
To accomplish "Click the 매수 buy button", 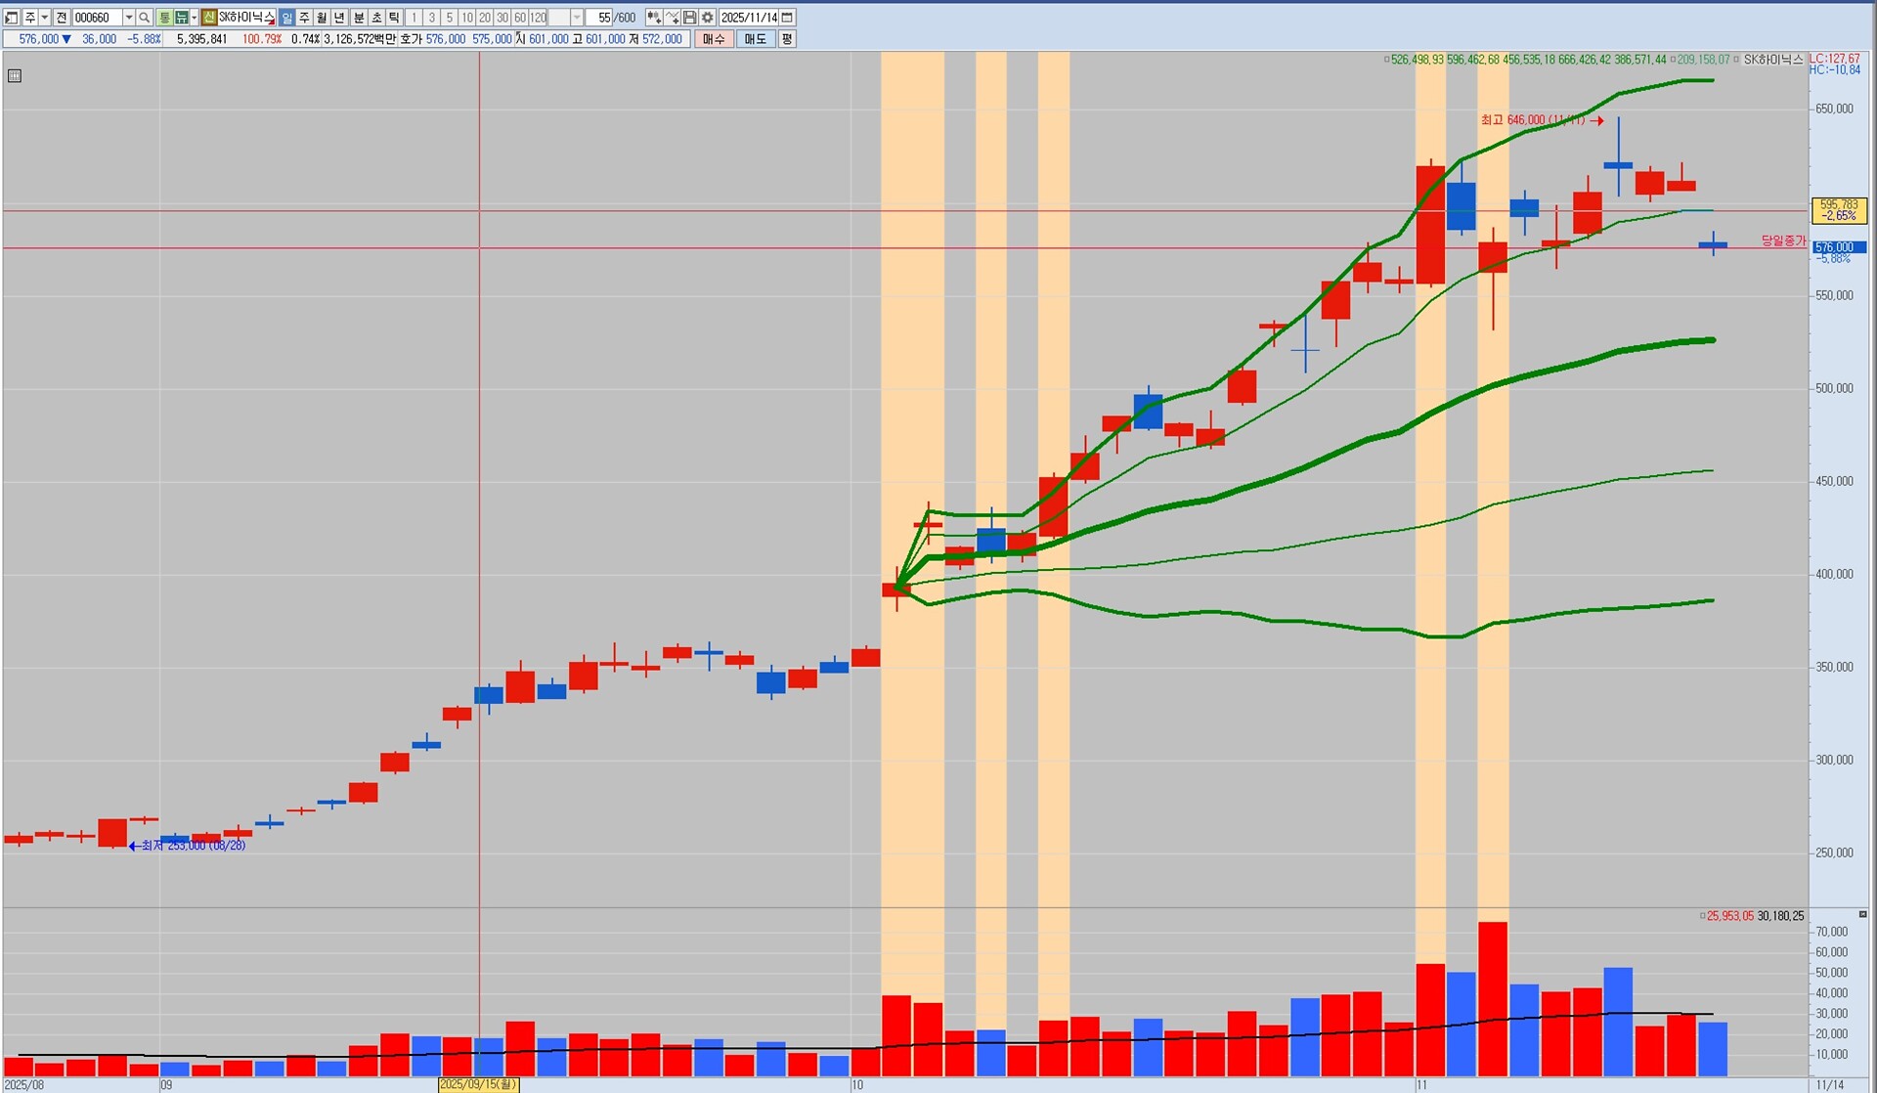I will [714, 39].
